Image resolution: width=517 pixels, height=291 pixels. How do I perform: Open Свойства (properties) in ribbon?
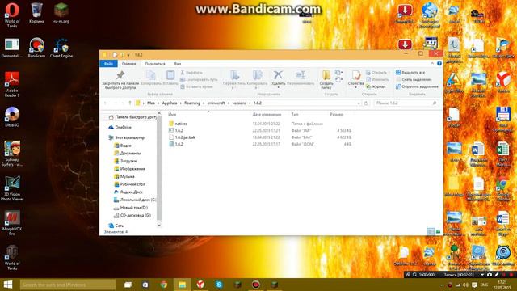point(355,79)
